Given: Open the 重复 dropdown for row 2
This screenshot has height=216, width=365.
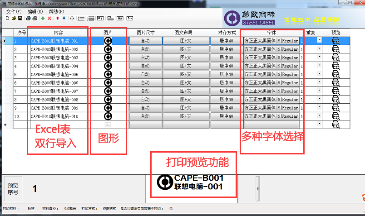Looking at the screenshot, I should coord(319,48).
